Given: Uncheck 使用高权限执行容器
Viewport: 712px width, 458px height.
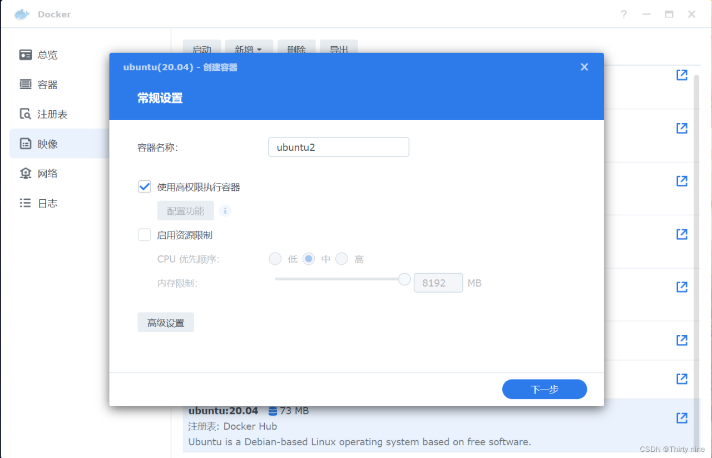Looking at the screenshot, I should point(144,186).
